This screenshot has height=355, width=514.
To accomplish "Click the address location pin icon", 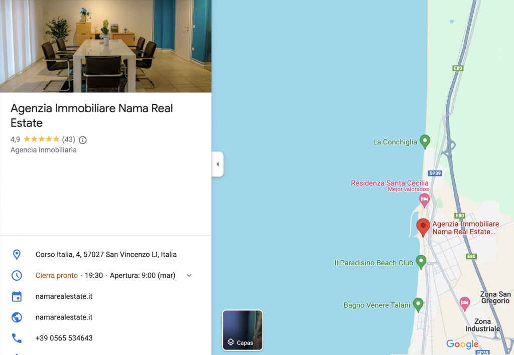I will coord(17,254).
